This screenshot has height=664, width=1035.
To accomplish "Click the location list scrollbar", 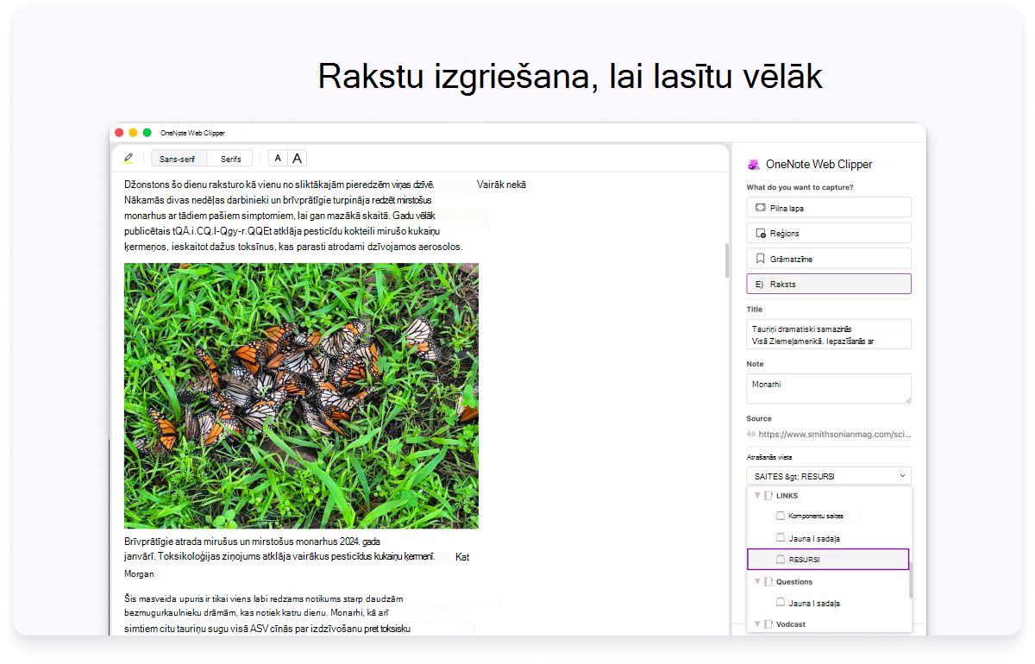I will click(911, 579).
